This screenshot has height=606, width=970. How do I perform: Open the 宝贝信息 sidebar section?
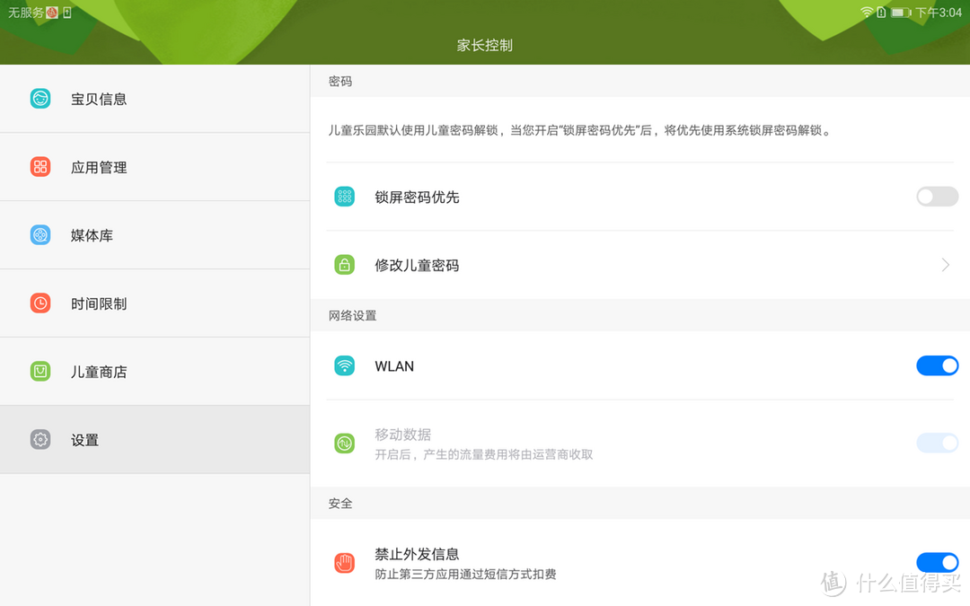(x=154, y=99)
